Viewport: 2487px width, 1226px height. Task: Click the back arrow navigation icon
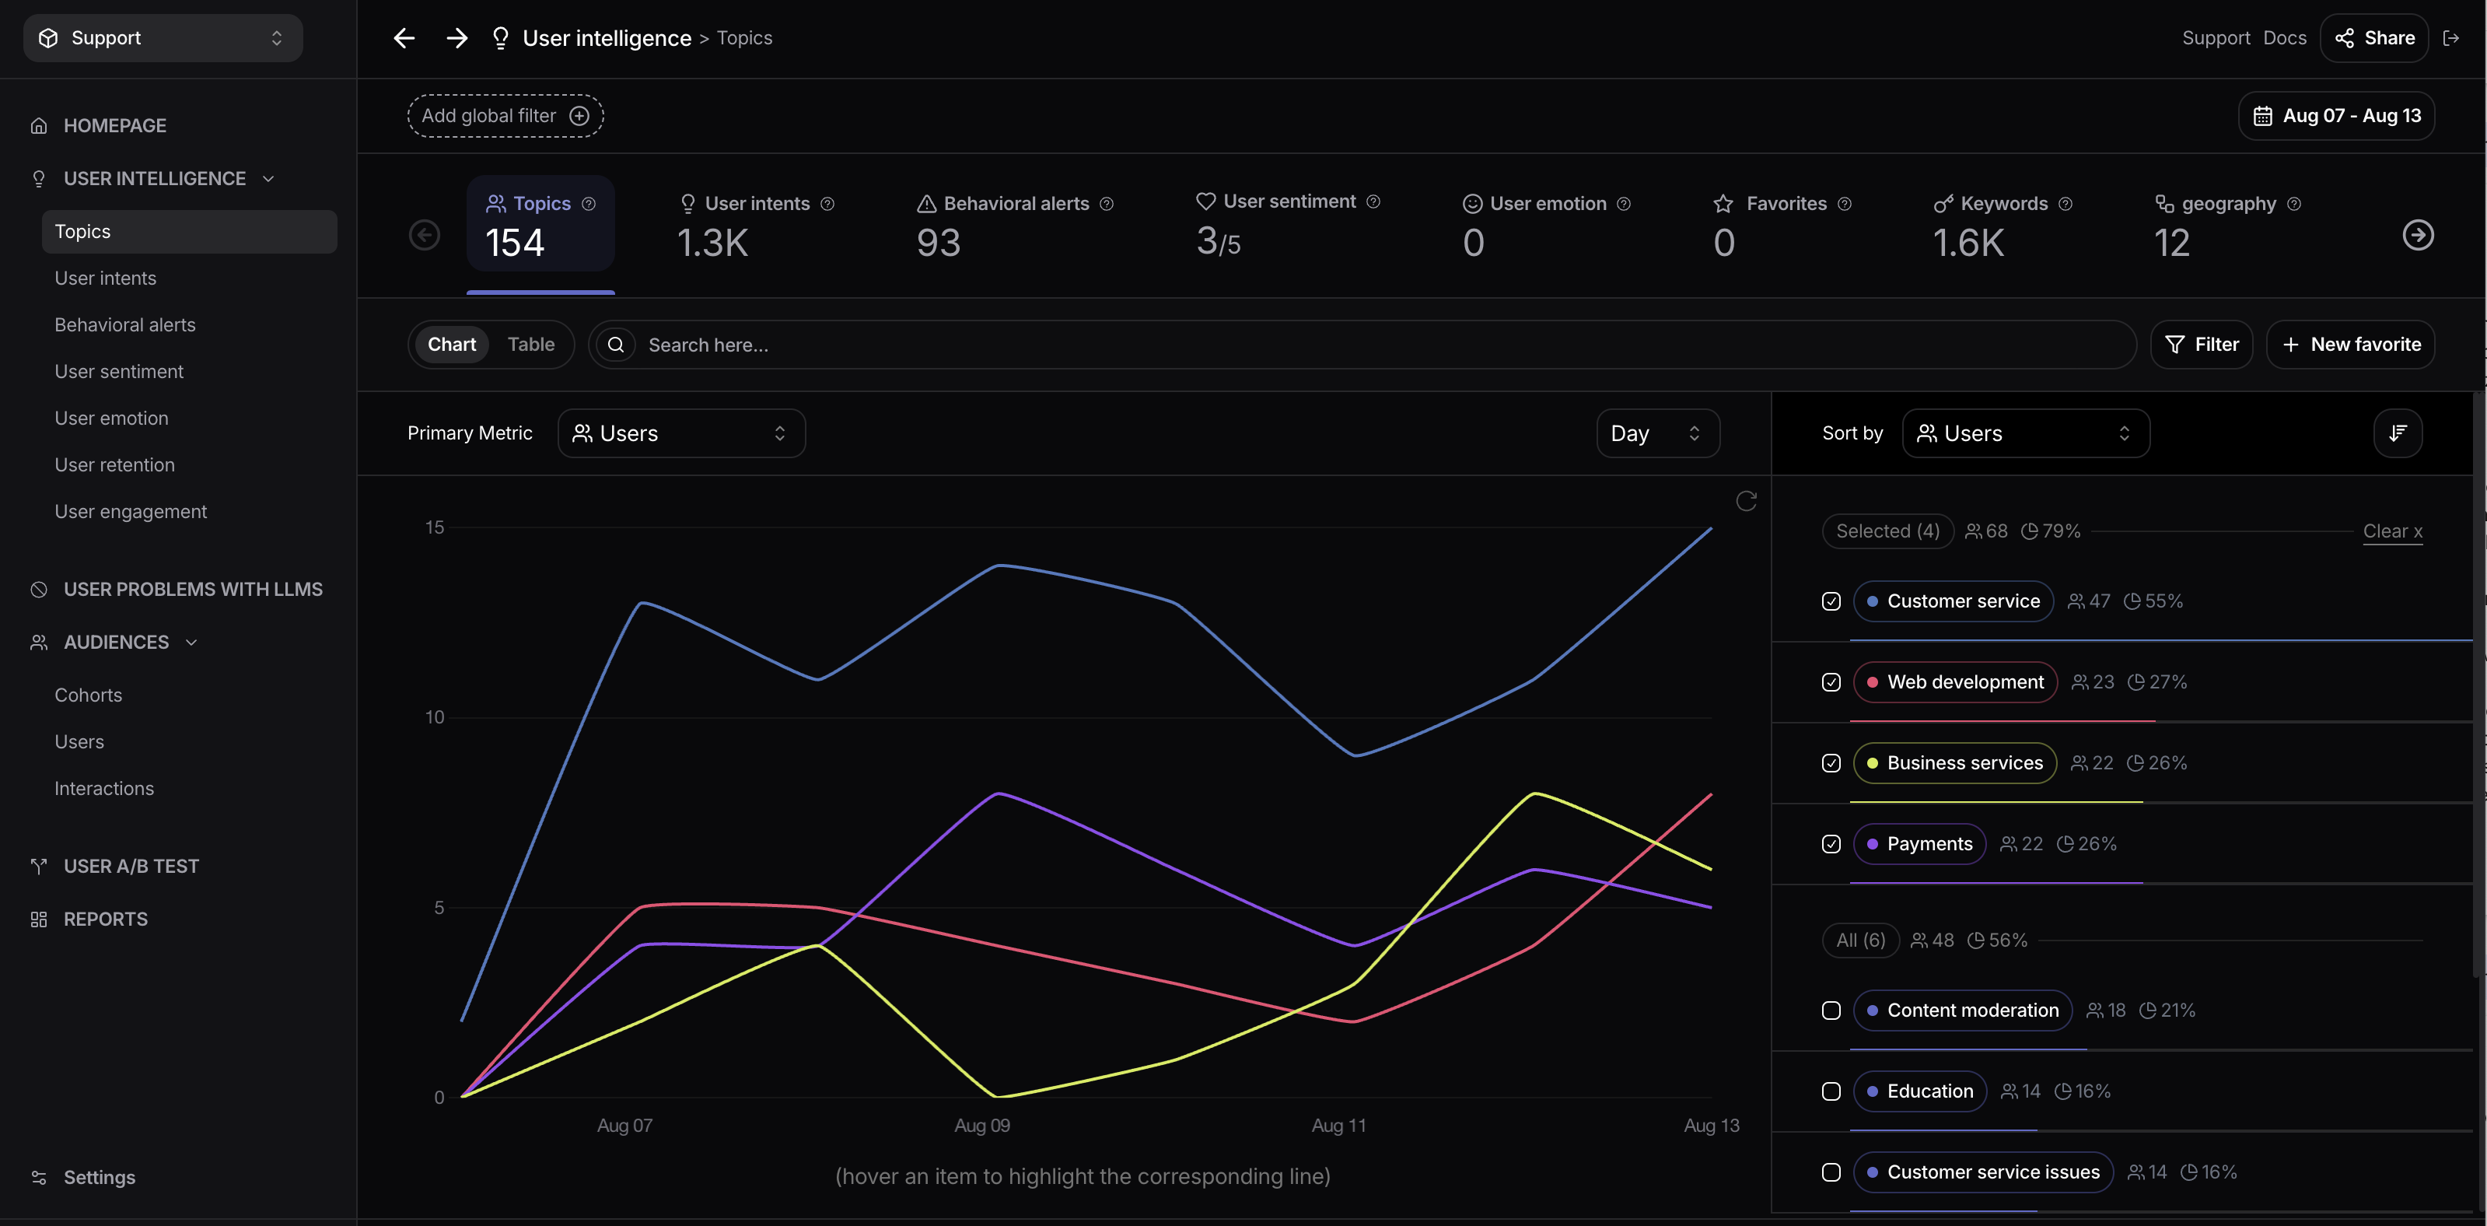click(404, 37)
